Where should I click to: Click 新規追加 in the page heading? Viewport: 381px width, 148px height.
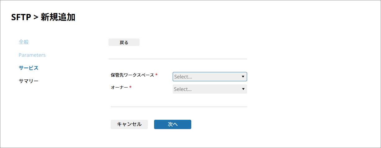(58, 17)
